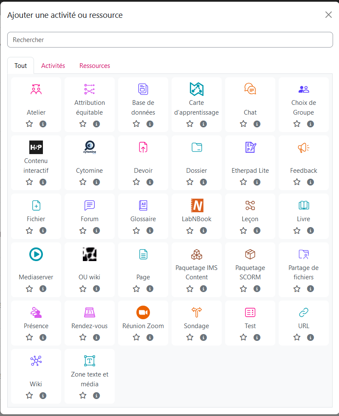Choose the Mediaserver play icon
The width and height of the screenshot is (339, 416).
tap(36, 254)
